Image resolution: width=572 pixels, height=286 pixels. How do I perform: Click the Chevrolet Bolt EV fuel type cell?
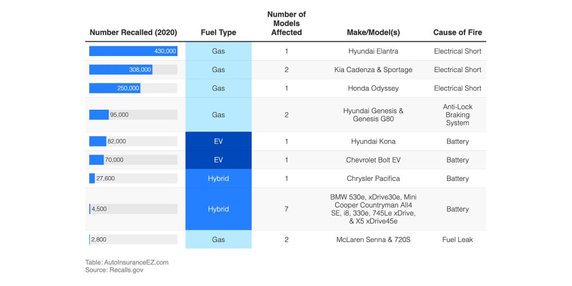218,160
